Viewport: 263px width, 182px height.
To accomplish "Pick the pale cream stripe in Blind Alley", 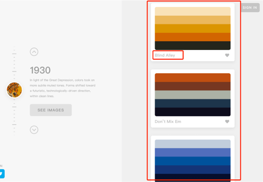I will 193,11.
